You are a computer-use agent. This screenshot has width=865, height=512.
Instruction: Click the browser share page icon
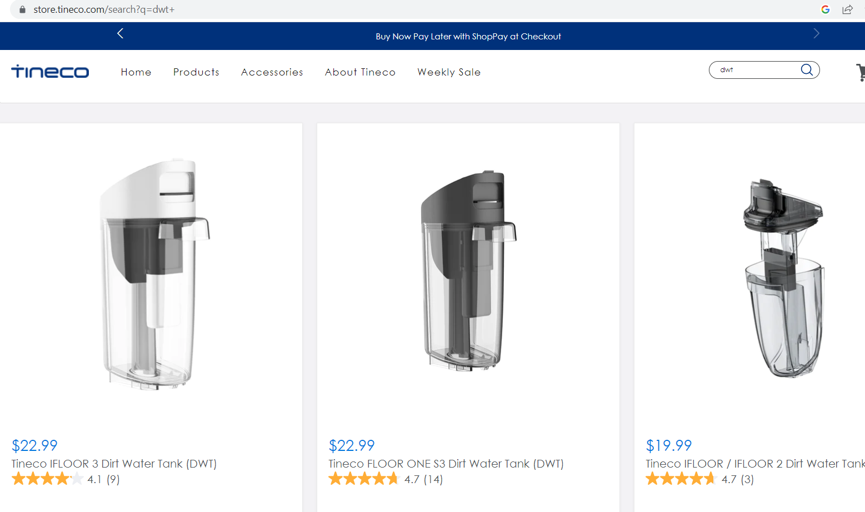coord(847,9)
